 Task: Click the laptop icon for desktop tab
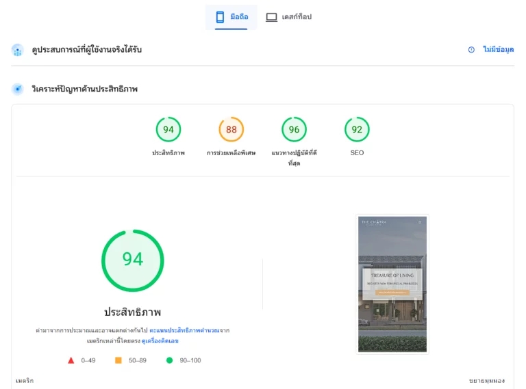tap(271, 17)
